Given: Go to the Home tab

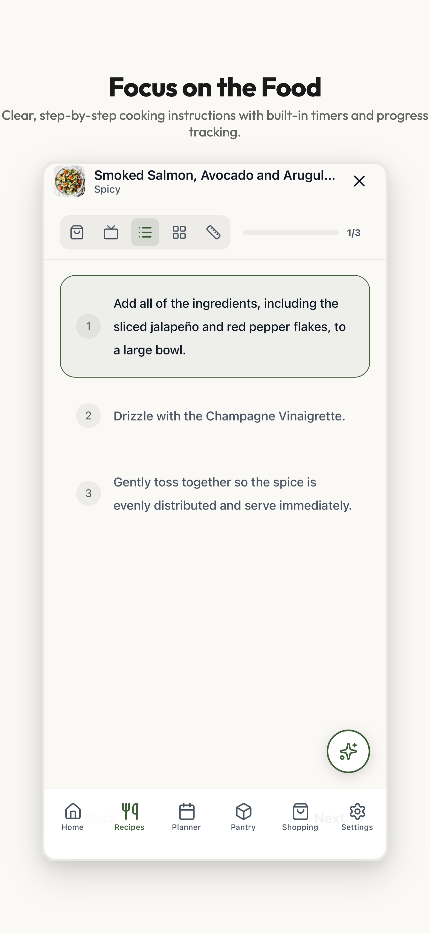Looking at the screenshot, I should (x=73, y=816).
